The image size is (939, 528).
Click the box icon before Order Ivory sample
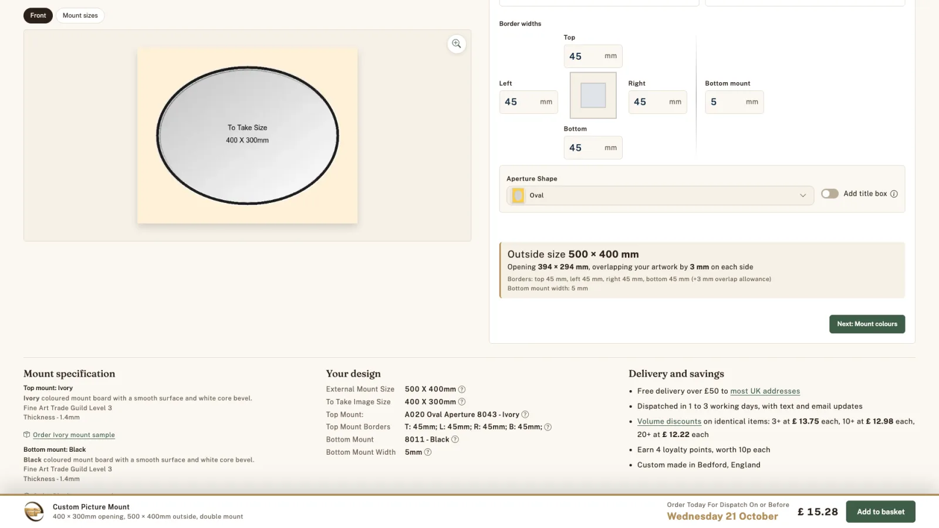pyautogui.click(x=26, y=435)
